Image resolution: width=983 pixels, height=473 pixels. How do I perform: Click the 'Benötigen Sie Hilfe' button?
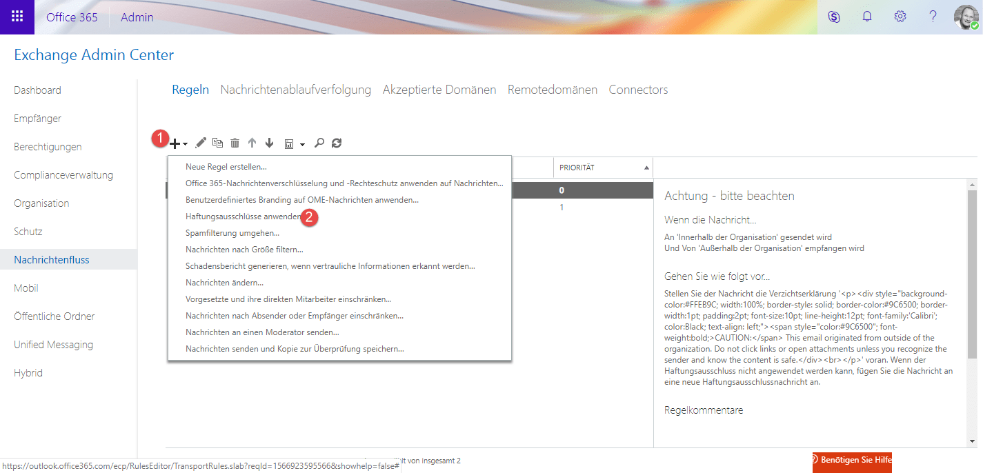852,460
